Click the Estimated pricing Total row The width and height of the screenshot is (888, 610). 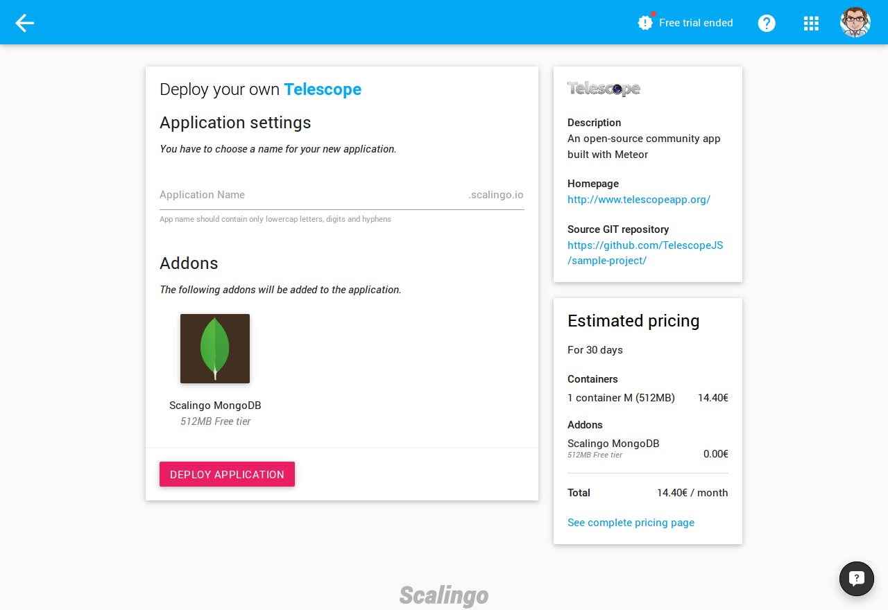coord(647,493)
